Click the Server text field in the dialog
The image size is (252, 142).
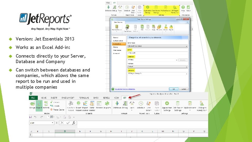[158, 53]
